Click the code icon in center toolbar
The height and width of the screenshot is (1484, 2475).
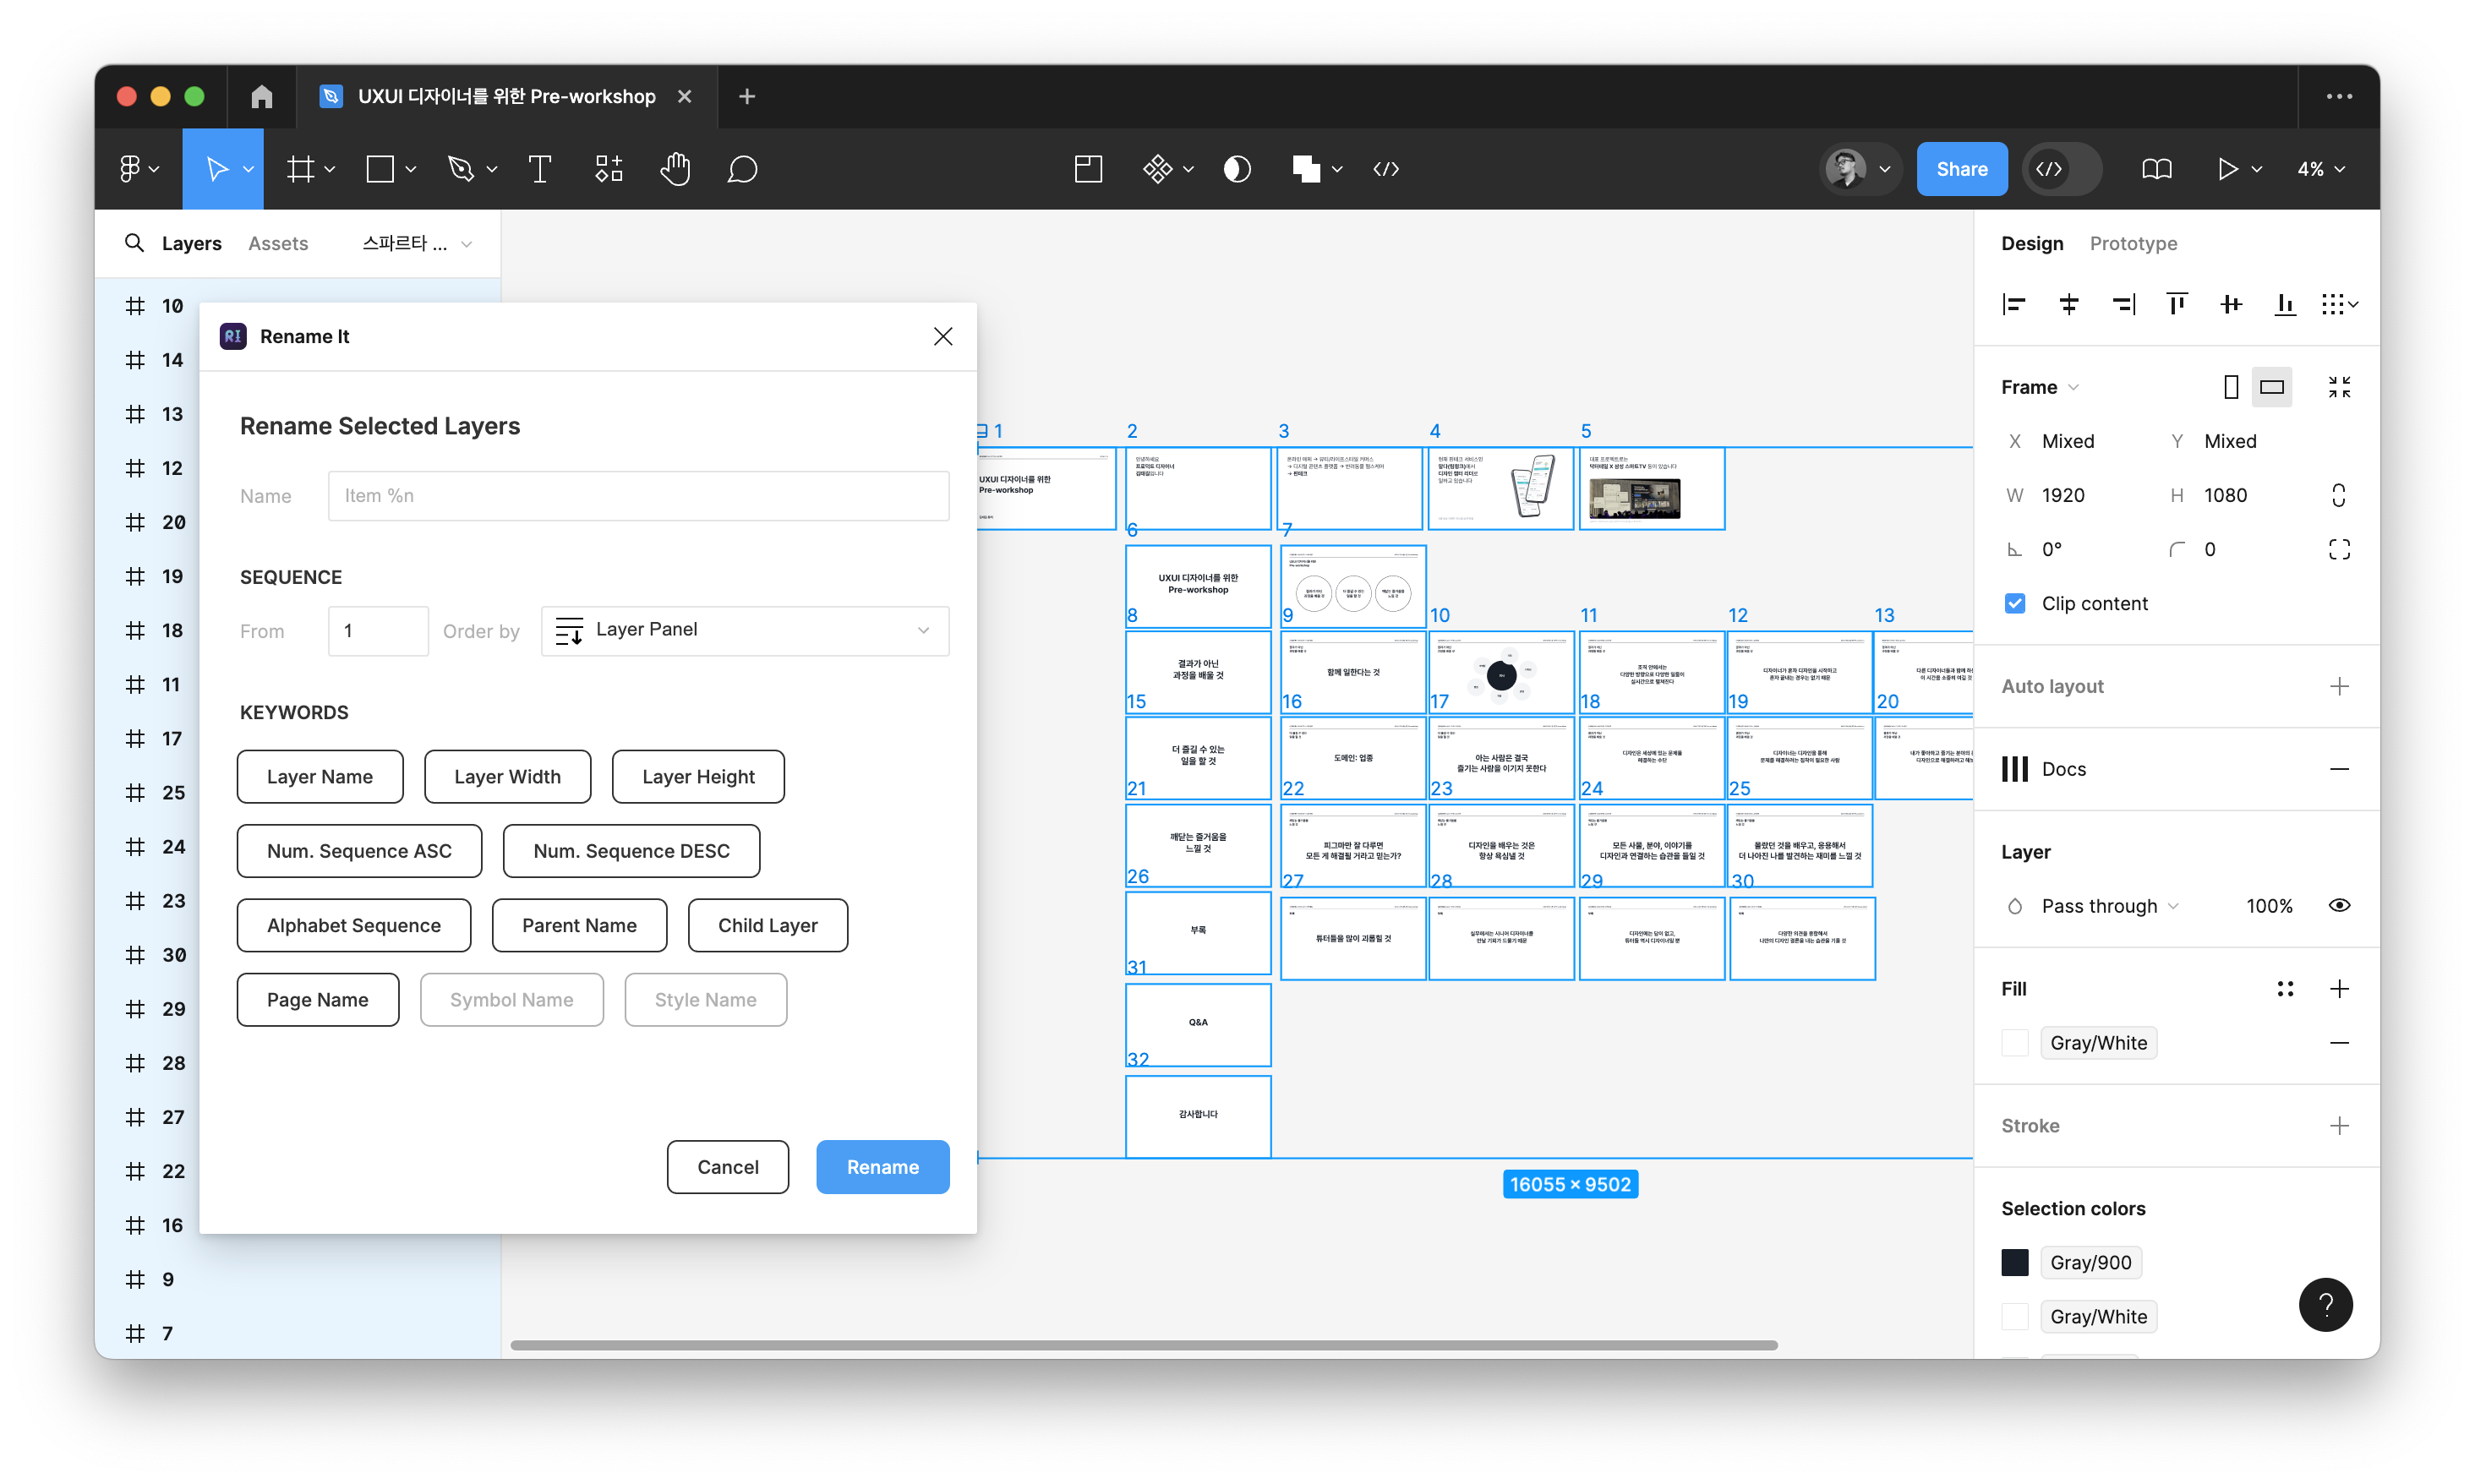point(1386,169)
